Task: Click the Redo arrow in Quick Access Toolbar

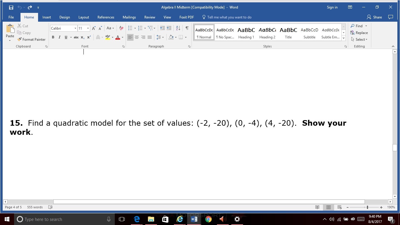Action: [x=30, y=7]
